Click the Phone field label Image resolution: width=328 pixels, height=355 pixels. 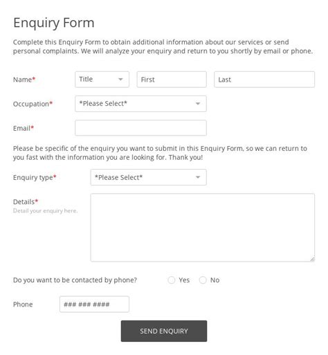[x=23, y=304]
